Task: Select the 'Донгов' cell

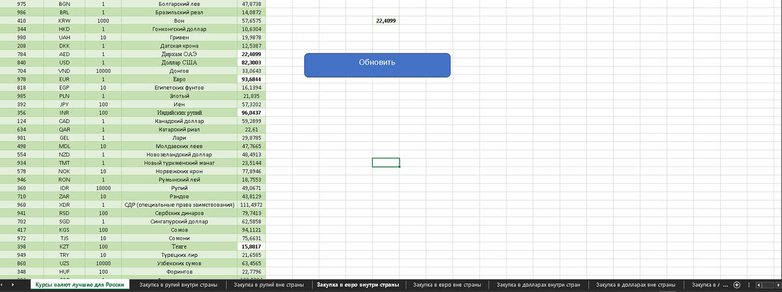Action: point(179,70)
